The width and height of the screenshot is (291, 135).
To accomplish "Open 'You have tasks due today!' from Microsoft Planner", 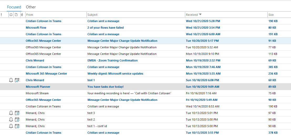I will (x=105, y=87).
